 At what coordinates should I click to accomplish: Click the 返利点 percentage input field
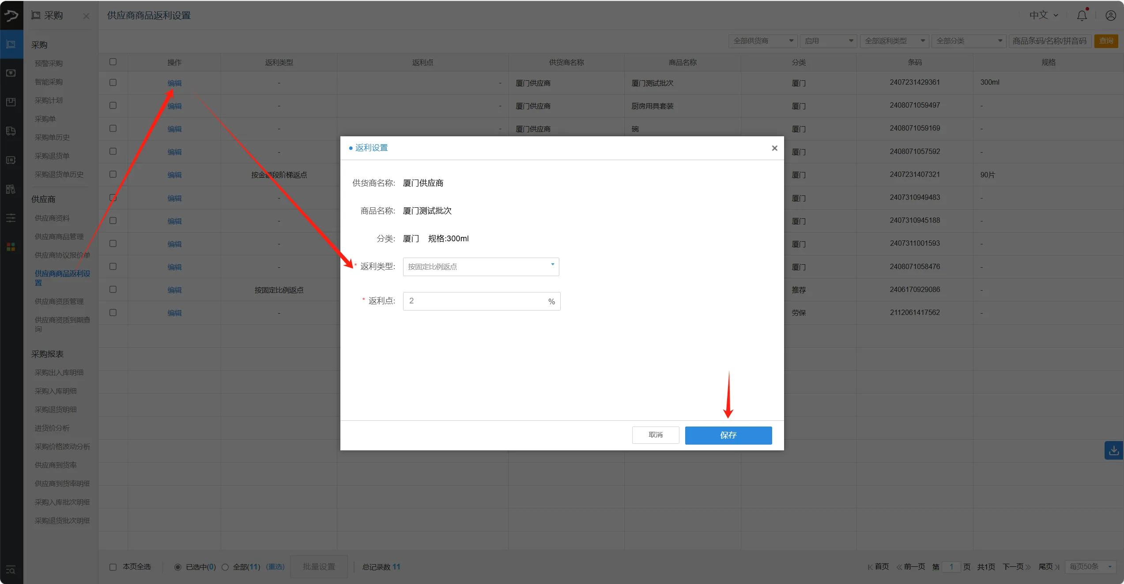[x=475, y=301]
